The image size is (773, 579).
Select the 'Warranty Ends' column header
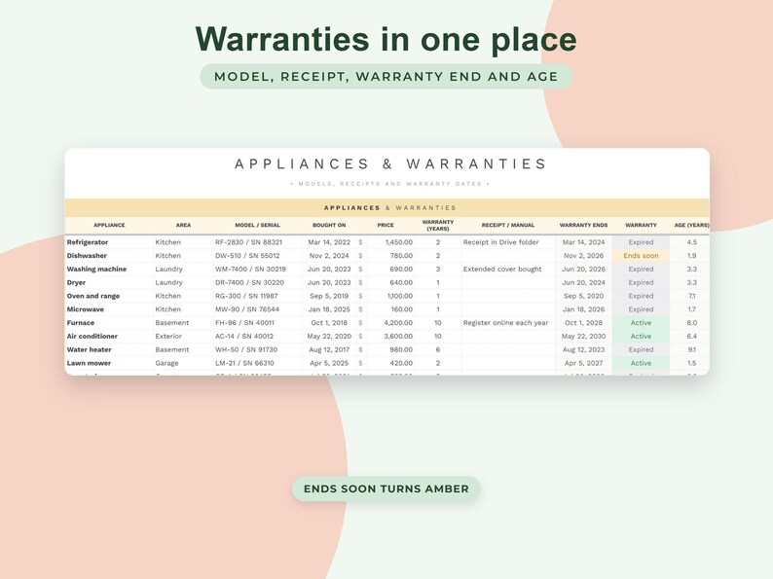583,225
